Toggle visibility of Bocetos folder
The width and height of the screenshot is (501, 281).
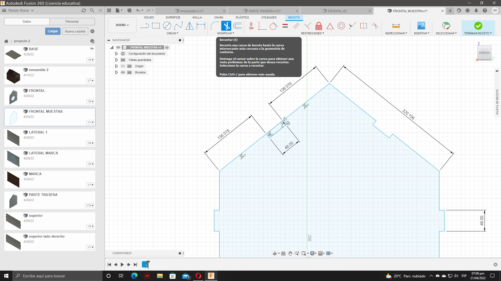click(x=123, y=72)
